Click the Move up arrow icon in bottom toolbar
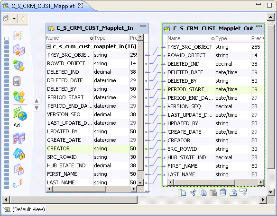 pyautogui.click(x=233, y=192)
